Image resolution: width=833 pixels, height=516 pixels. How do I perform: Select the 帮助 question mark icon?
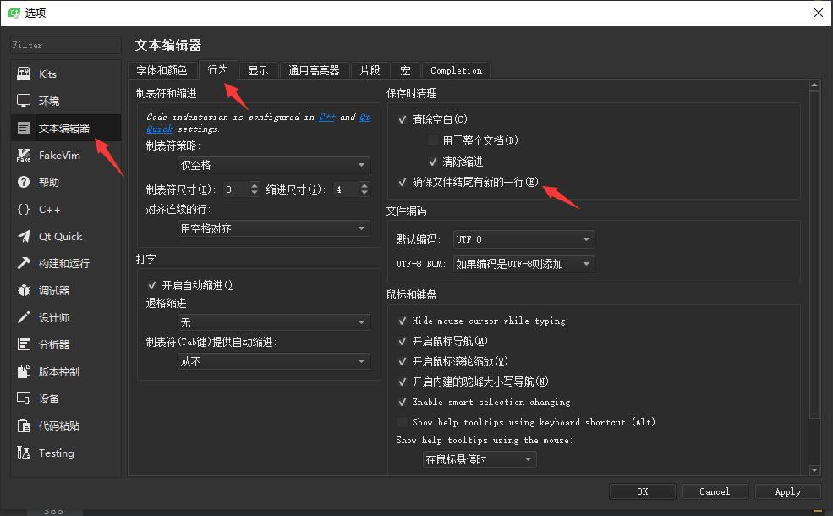24,182
